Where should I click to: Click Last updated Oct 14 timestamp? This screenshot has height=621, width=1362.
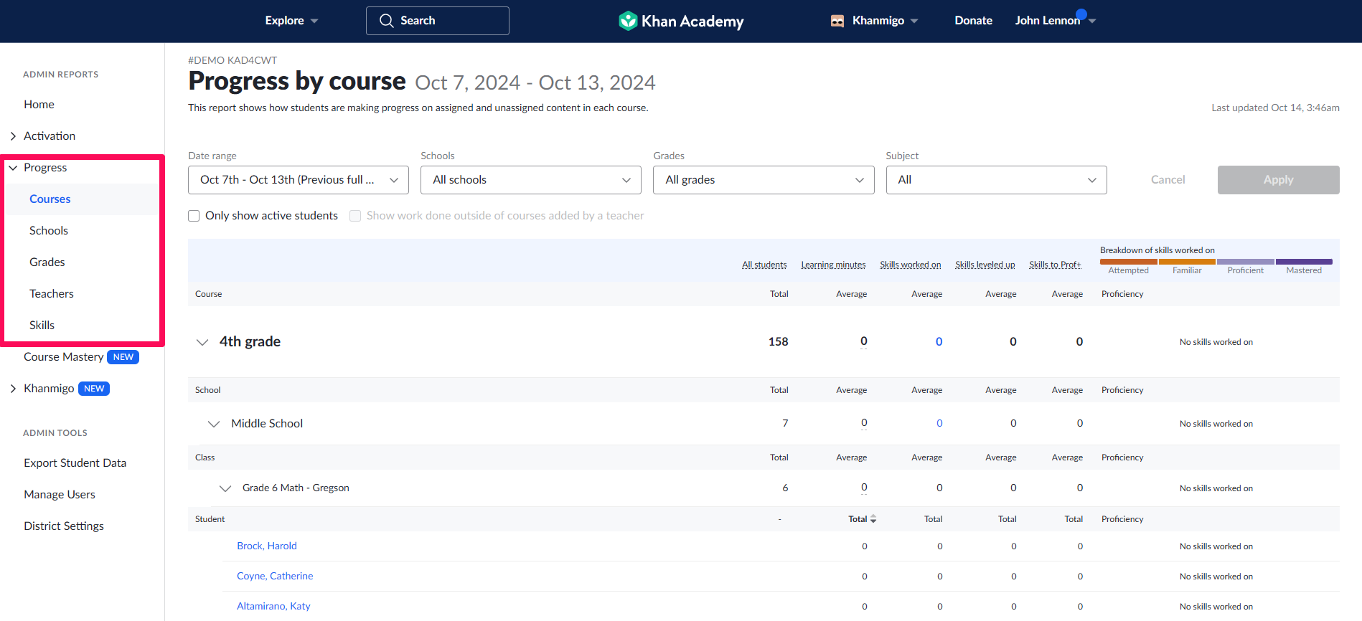(1275, 108)
